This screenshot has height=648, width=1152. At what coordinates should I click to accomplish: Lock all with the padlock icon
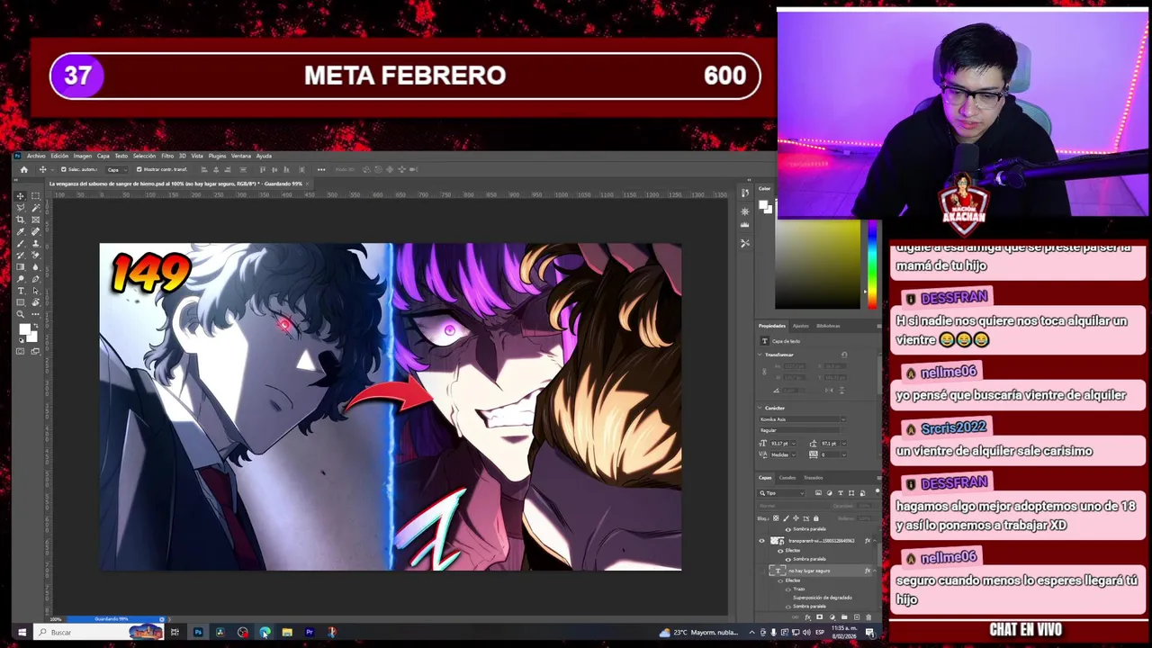click(x=815, y=518)
